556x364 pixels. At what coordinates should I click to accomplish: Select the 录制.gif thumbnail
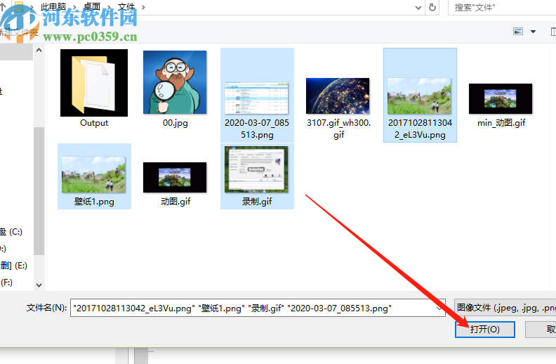pos(256,169)
